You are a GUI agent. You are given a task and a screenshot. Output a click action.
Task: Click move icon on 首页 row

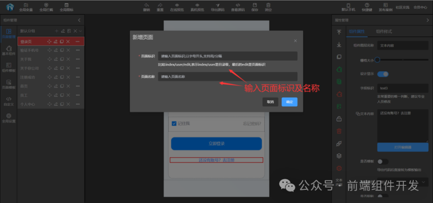coord(49,86)
